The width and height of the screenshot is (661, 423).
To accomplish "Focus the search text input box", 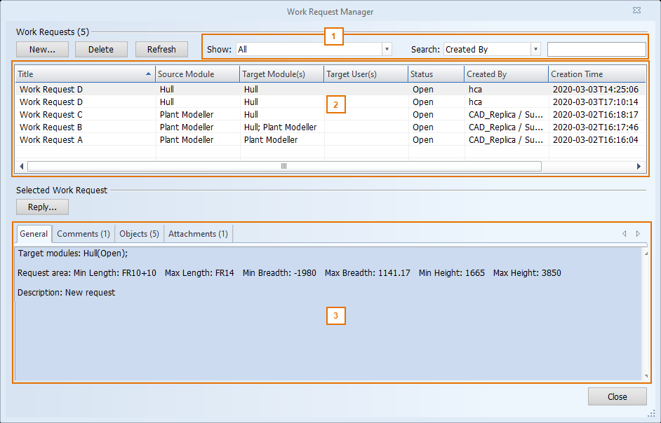I will click(596, 50).
